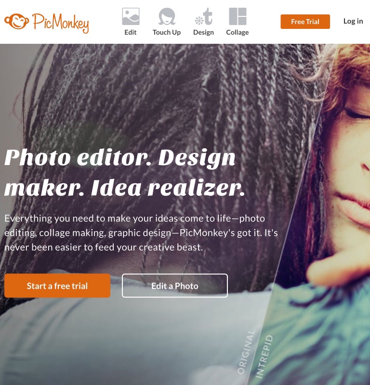Click the orange Free Trial button
This screenshot has width=370, height=385.
tap(305, 22)
